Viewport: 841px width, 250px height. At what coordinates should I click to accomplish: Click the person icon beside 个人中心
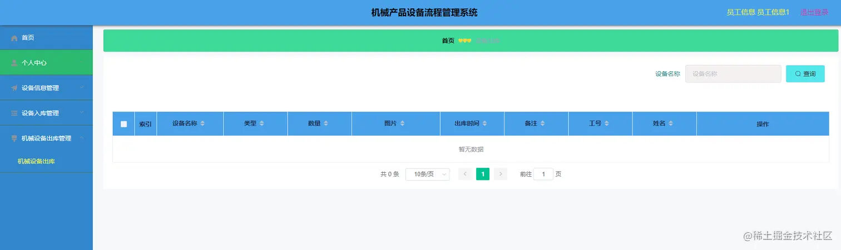click(14, 63)
